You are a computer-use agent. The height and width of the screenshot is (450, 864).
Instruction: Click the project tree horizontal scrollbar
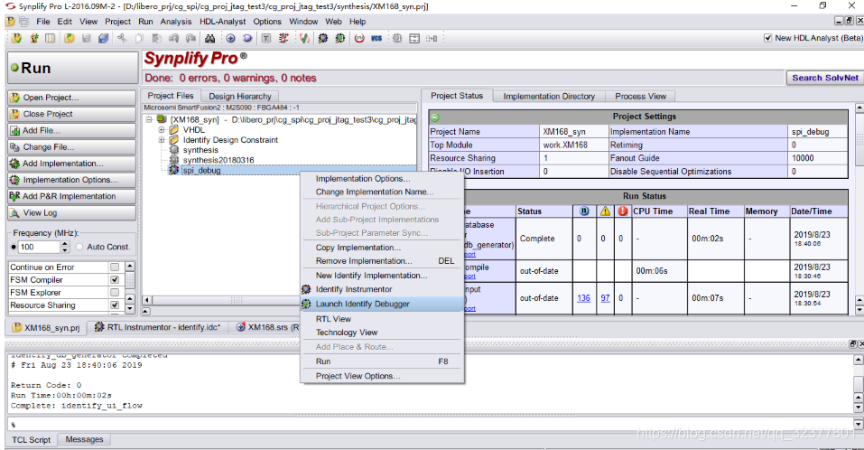(237, 300)
